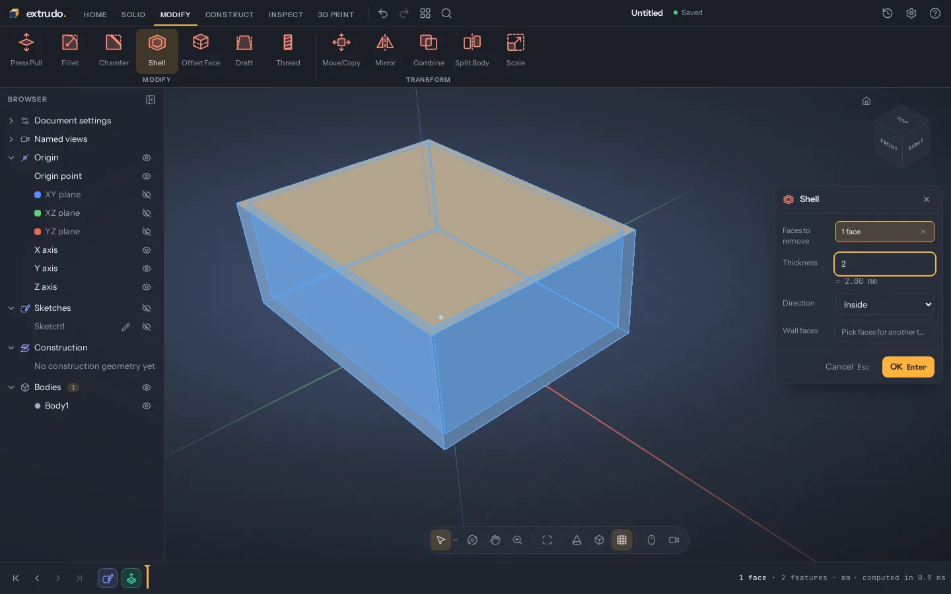Confirm the Shell with OK
The height and width of the screenshot is (594, 951).
point(908,367)
